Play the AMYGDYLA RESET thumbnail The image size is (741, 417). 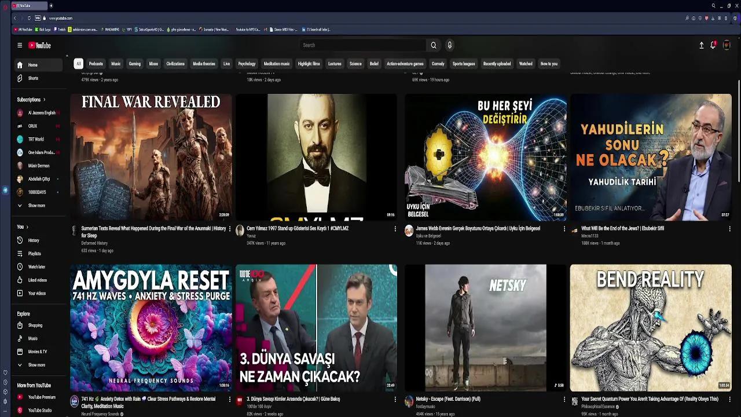pyautogui.click(x=151, y=328)
